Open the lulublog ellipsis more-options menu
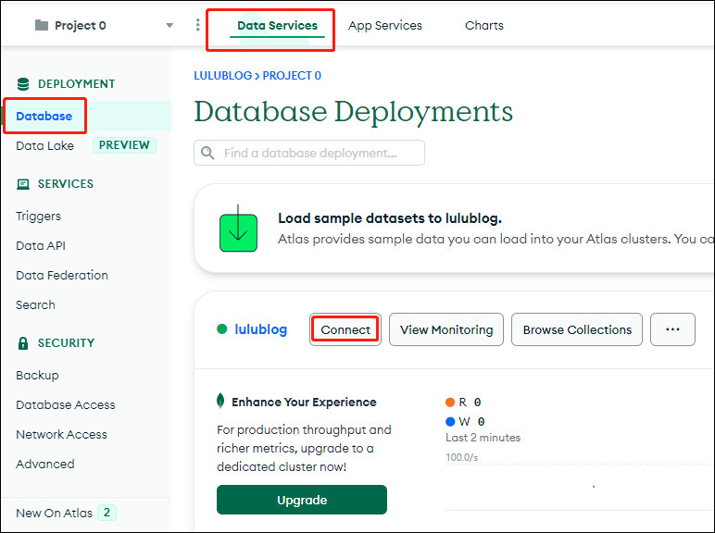Screen dimensions: 715x533 point(672,329)
